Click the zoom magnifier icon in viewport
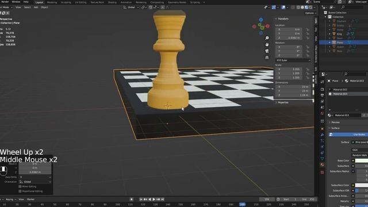 pos(267,38)
